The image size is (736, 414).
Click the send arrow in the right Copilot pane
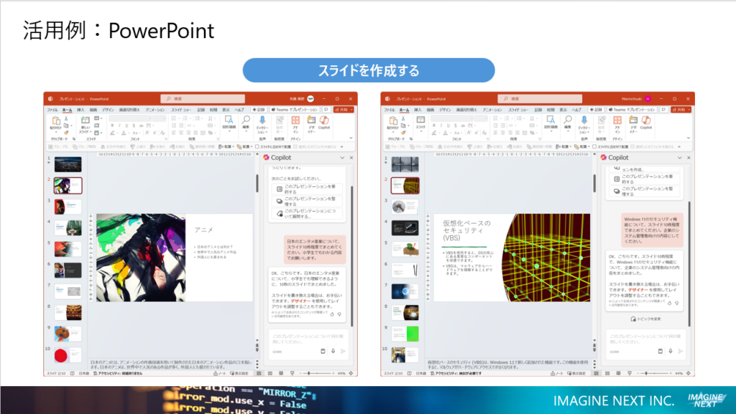tap(681, 351)
